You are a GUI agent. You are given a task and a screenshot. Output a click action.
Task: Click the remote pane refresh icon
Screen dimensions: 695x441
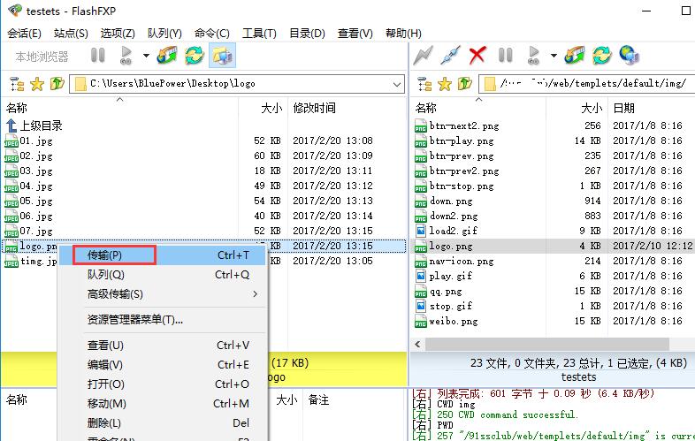[x=602, y=56]
